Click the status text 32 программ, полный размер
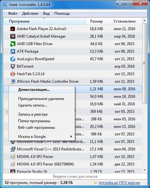Screen dimensions: 150x188 click(38, 183)
